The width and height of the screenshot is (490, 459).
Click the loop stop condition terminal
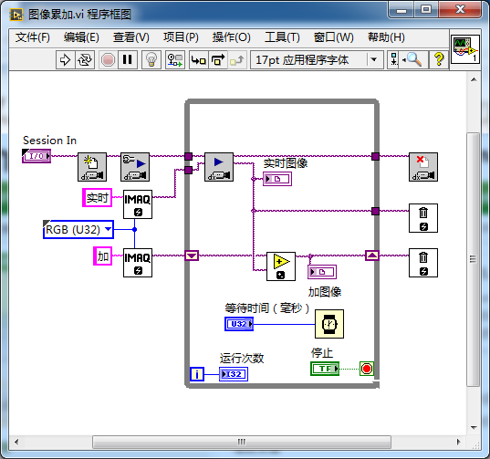(x=367, y=369)
